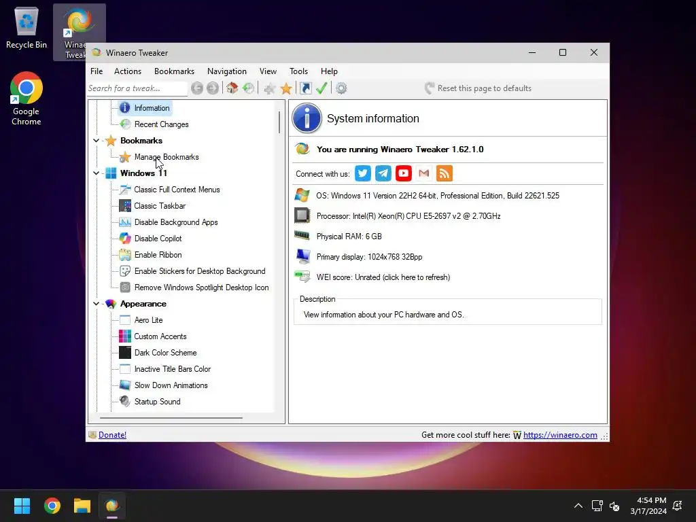Select Enable Stickers for Desktop Background icon

point(125,271)
